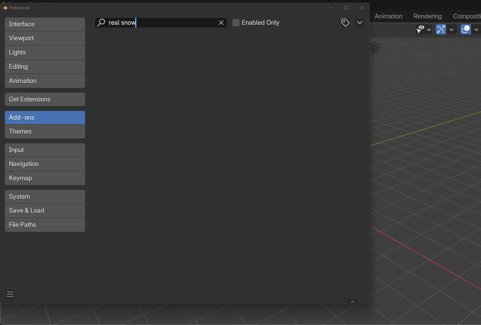This screenshot has height=325, width=481.
Task: Enable the Enabled Only checkbox
Action: coord(236,23)
